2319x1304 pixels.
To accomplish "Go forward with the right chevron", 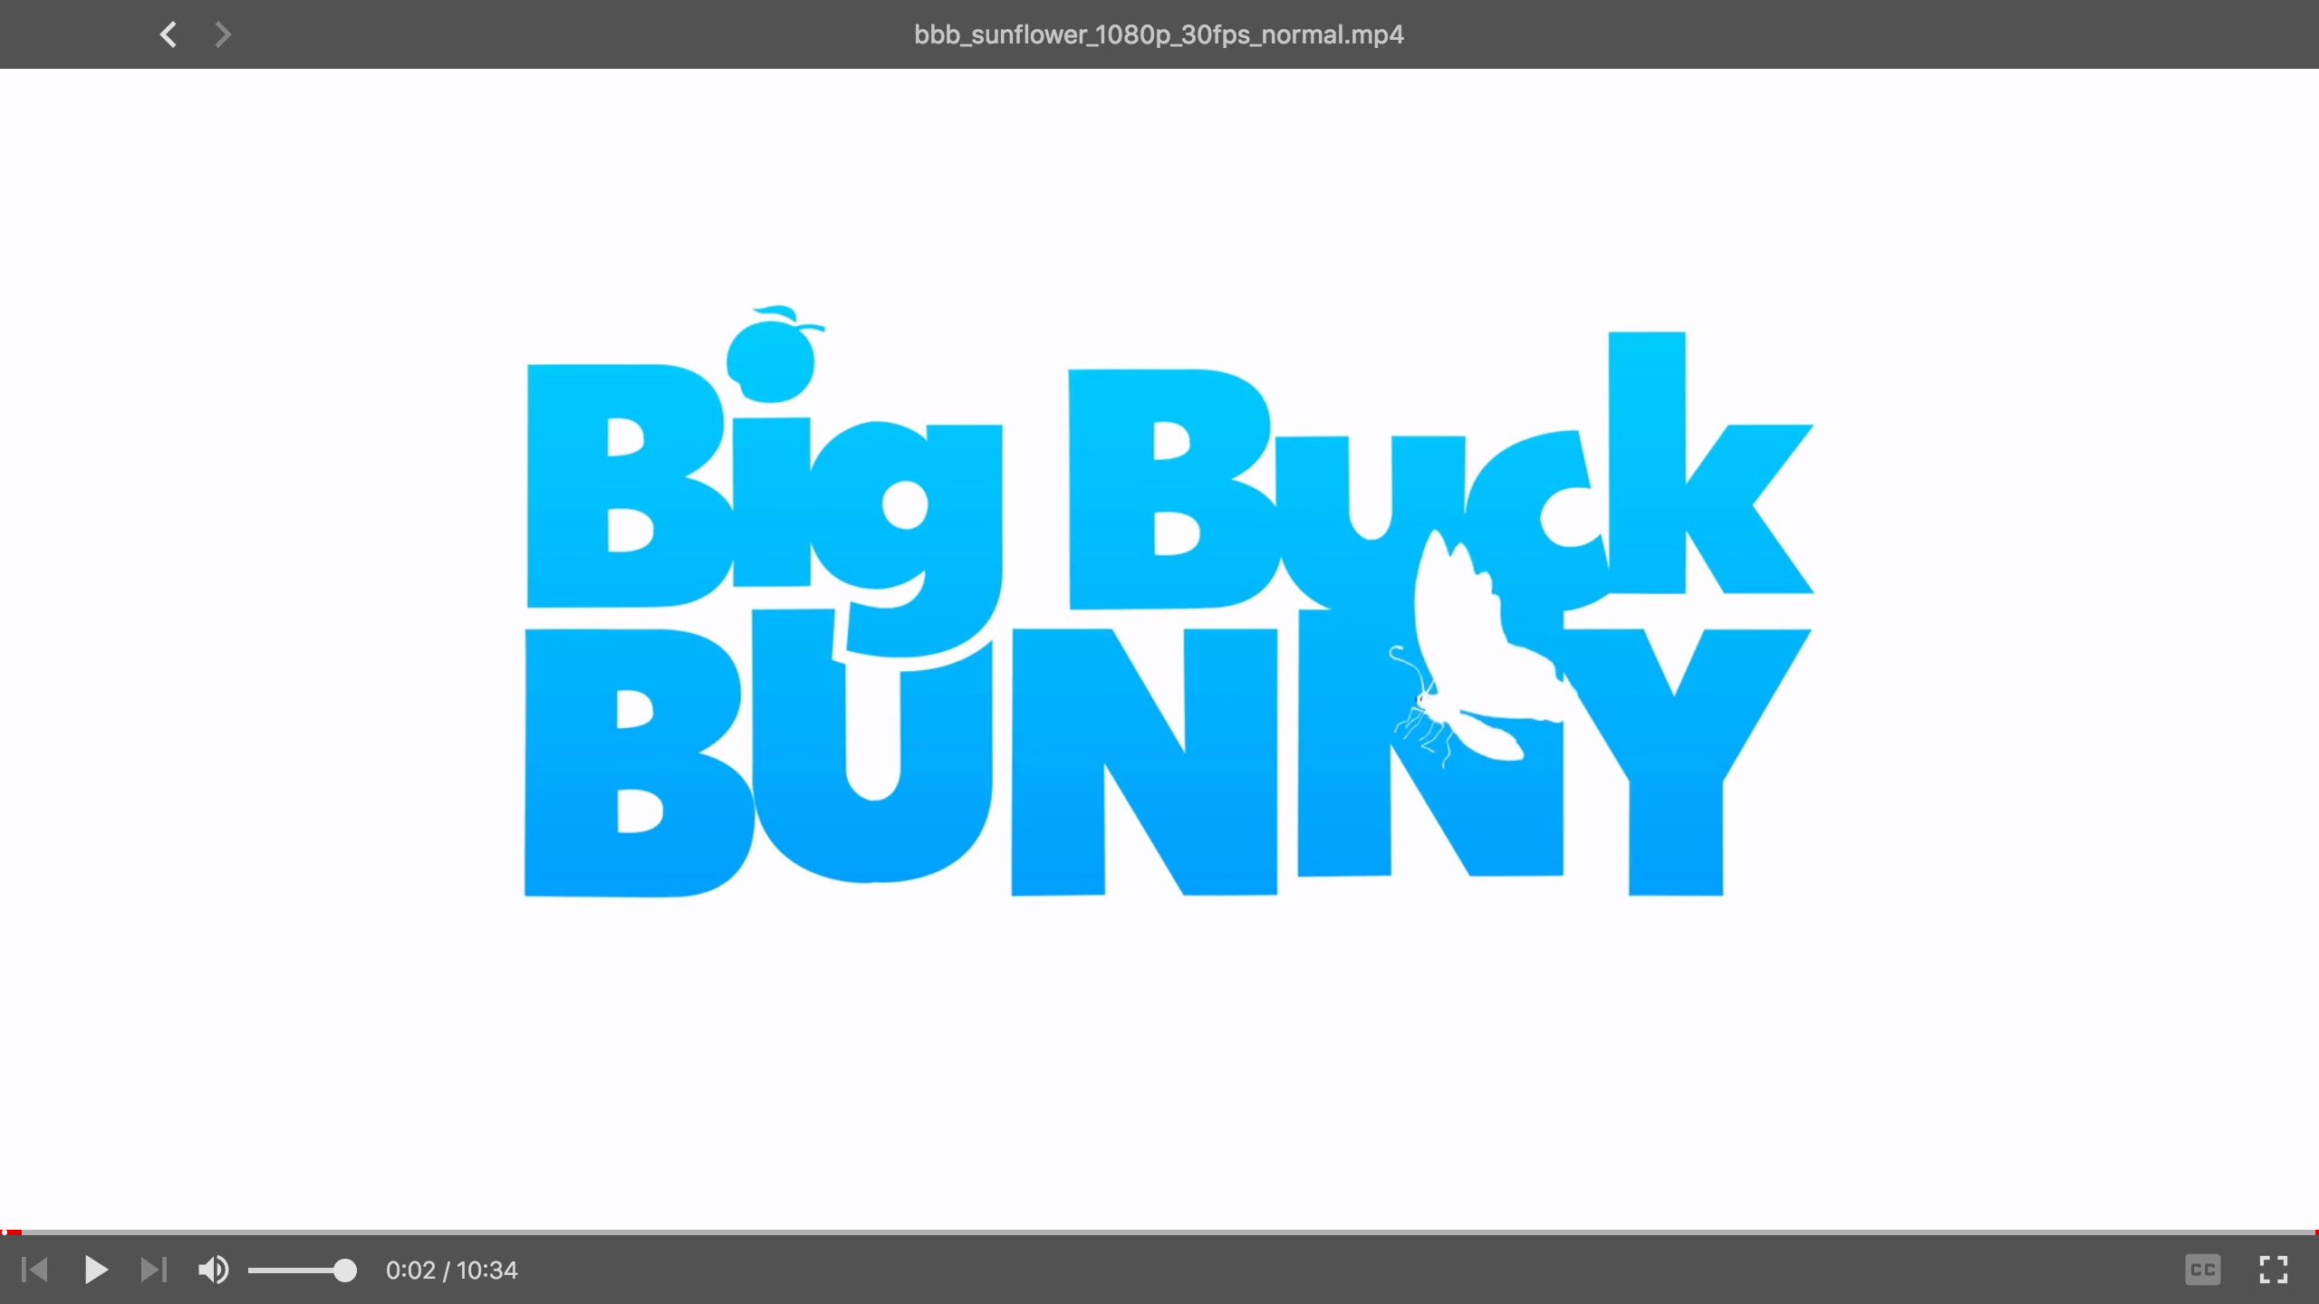I will (223, 34).
